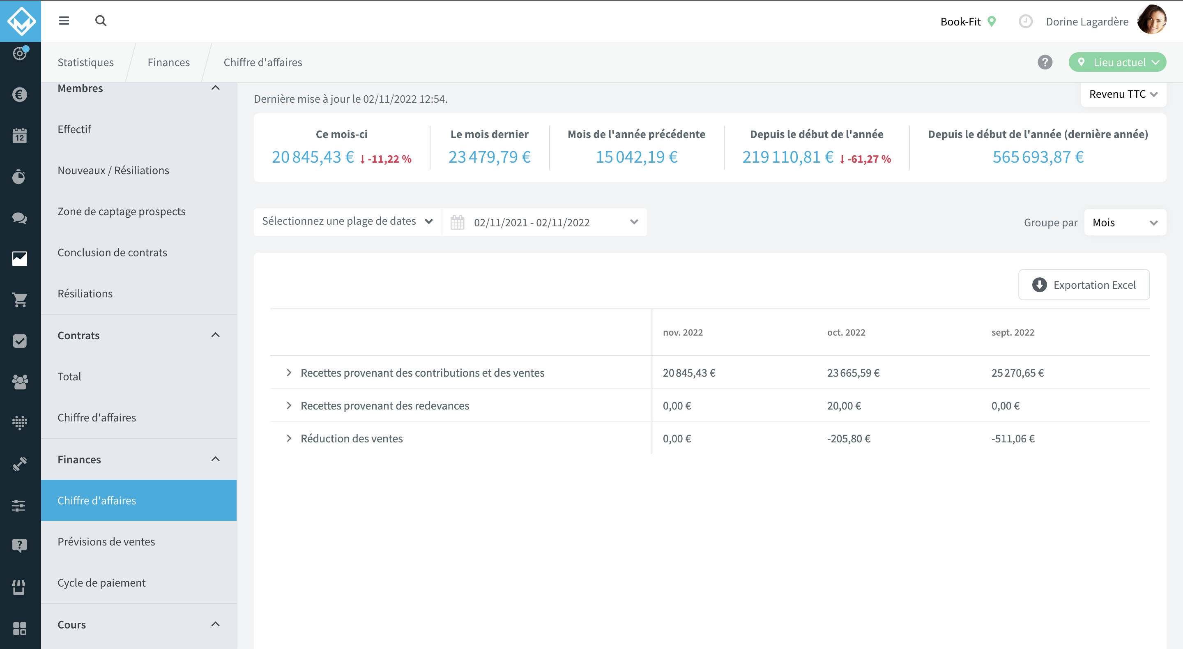
Task: Click the 219 110,81 € year-to-date value
Action: click(788, 157)
